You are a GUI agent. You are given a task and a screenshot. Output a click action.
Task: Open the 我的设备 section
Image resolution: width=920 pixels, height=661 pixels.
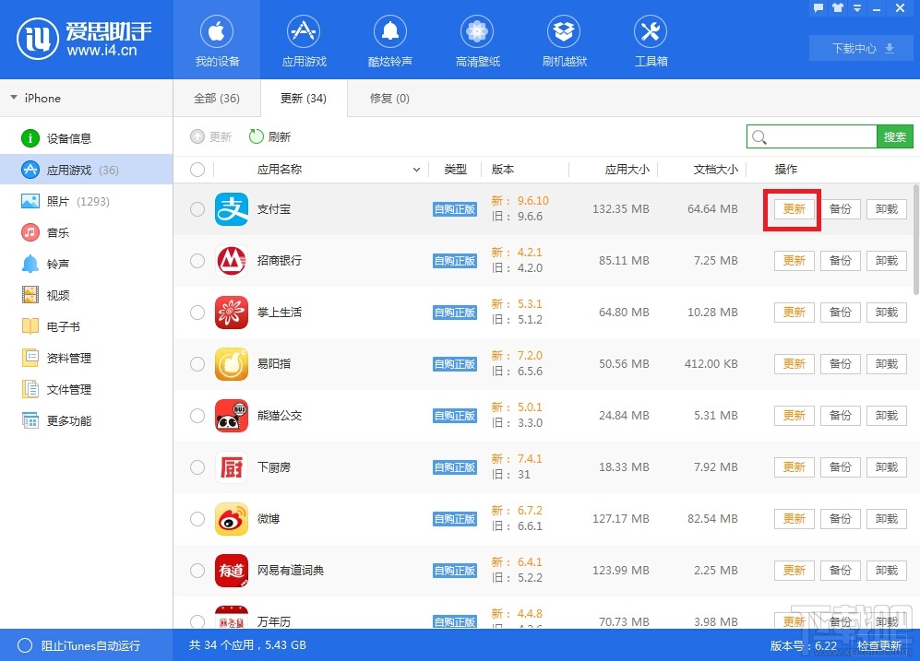pyautogui.click(x=217, y=41)
